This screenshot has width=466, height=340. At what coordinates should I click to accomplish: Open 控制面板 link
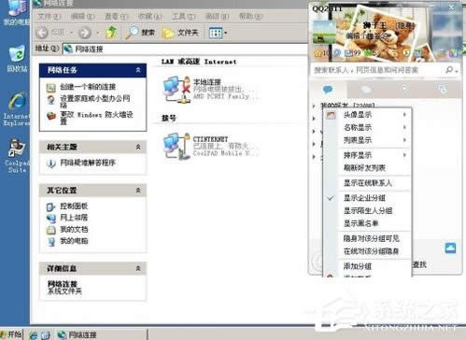[74, 205]
